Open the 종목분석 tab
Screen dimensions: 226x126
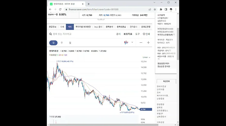[110, 27]
